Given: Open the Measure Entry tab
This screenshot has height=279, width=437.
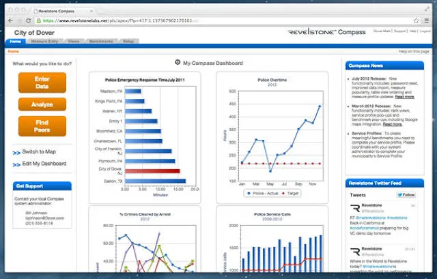Looking at the screenshot, I should coord(44,41).
